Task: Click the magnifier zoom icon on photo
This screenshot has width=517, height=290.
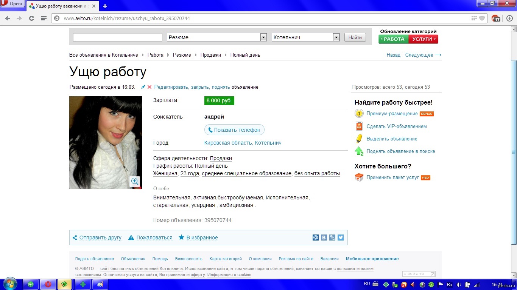Action: [135, 181]
